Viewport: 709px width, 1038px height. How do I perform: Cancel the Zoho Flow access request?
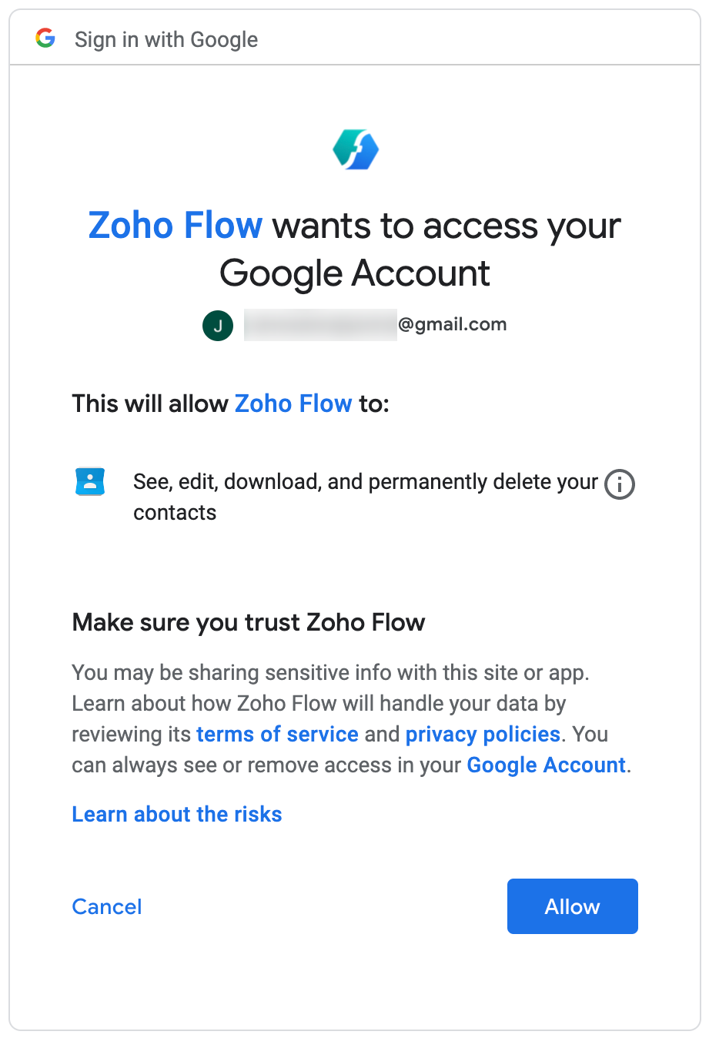[x=107, y=906]
